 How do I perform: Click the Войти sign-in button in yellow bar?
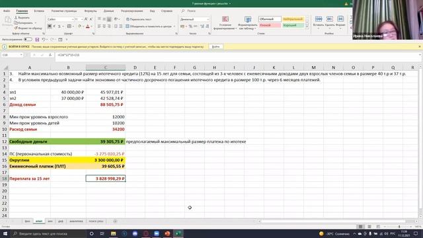(216, 47)
